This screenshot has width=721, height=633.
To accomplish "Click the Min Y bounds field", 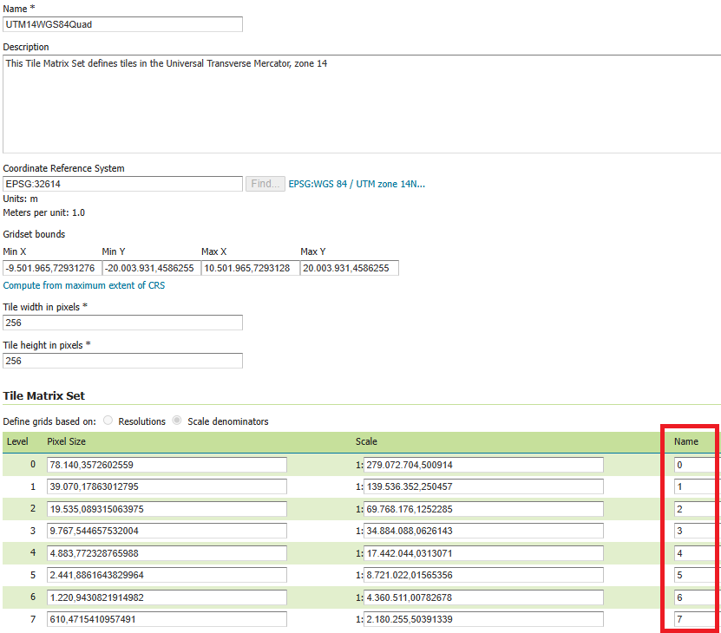I will pyautogui.click(x=151, y=268).
